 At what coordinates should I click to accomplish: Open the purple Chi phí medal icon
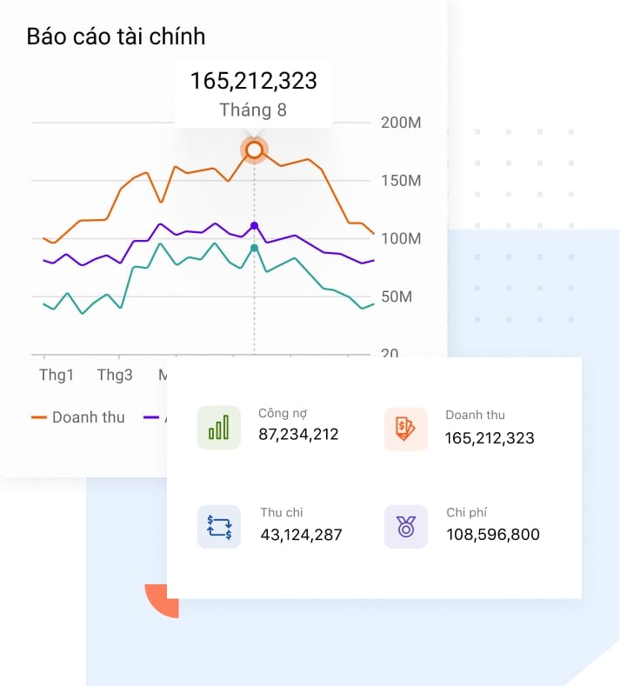405,527
